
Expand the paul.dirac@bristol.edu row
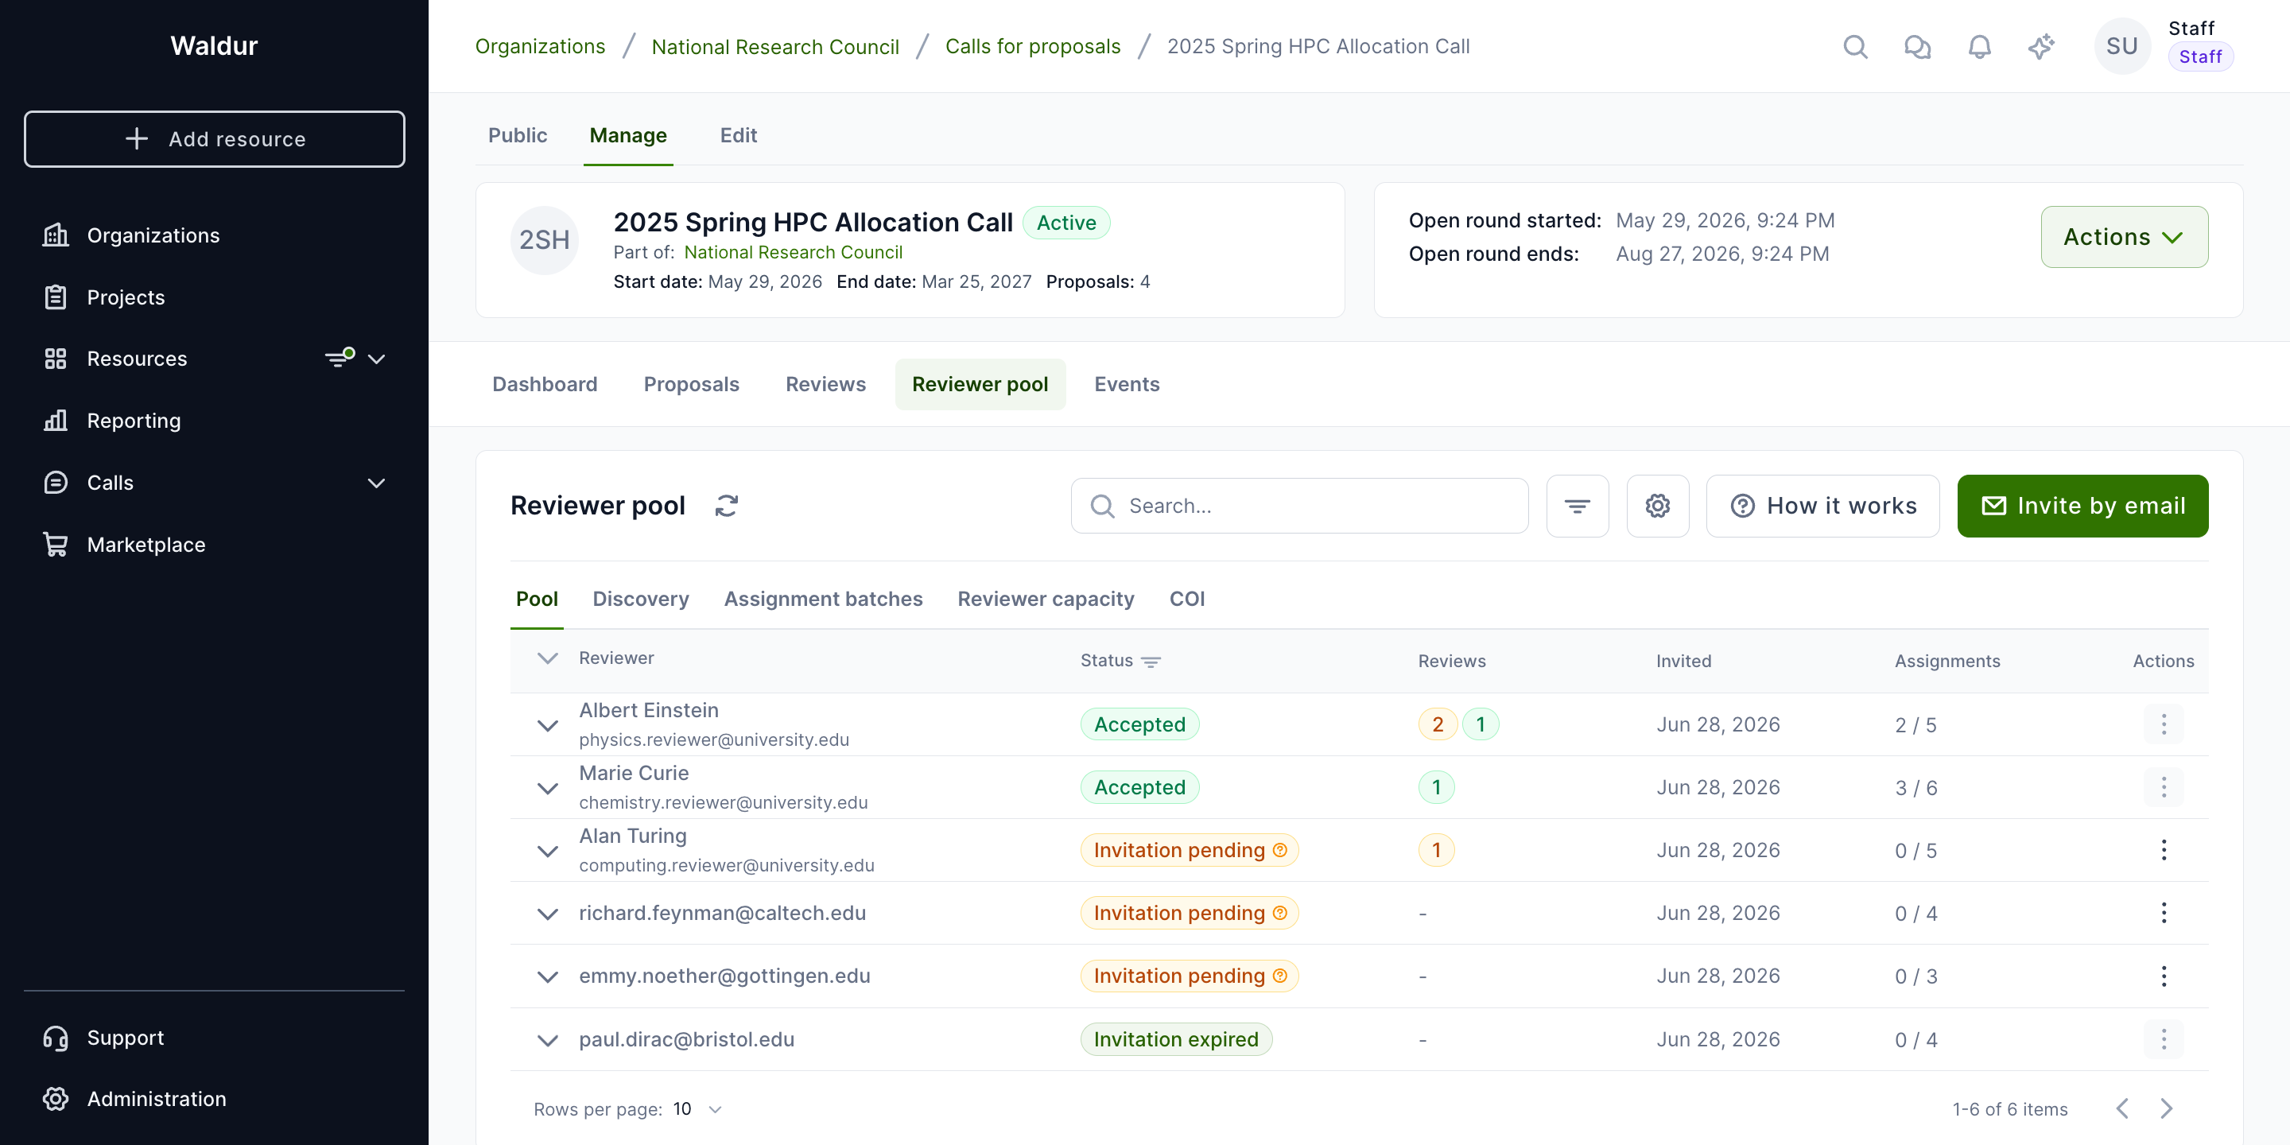coord(548,1040)
